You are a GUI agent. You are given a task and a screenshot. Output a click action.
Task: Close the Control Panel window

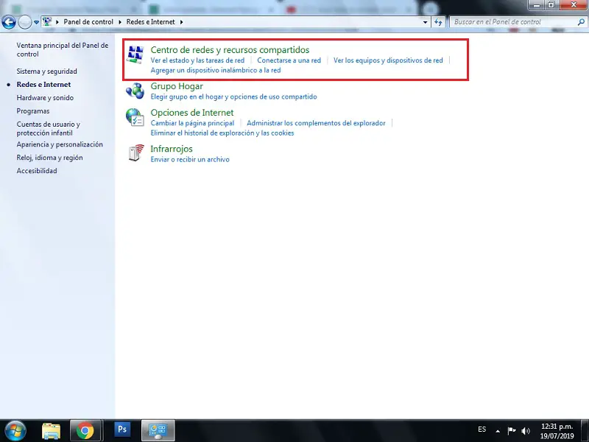click(x=574, y=5)
